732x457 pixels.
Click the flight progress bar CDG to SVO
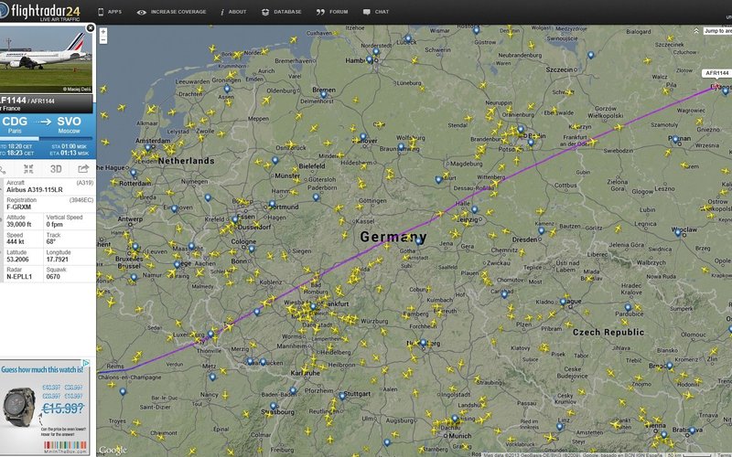47,139
